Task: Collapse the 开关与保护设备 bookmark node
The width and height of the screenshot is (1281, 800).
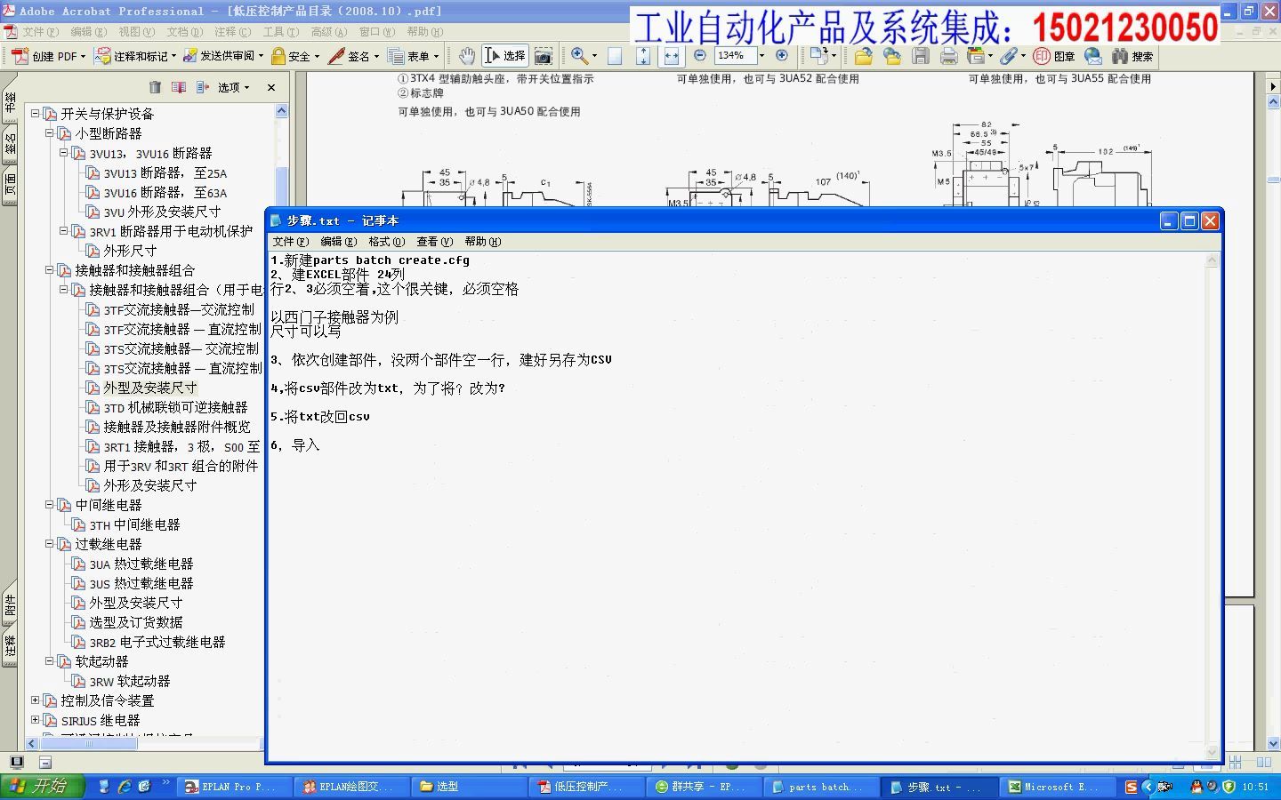Action: click(36, 113)
